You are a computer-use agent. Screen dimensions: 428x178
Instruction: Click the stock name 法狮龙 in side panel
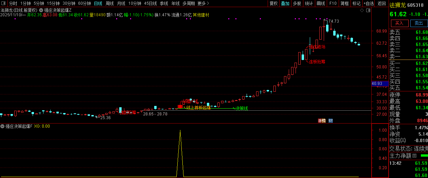point(397,5)
